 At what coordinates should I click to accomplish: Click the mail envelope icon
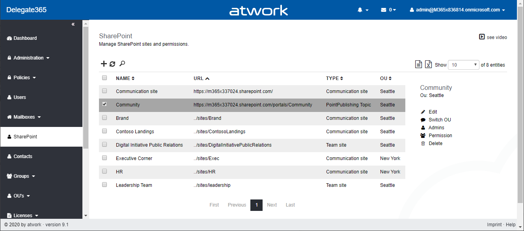(384, 10)
